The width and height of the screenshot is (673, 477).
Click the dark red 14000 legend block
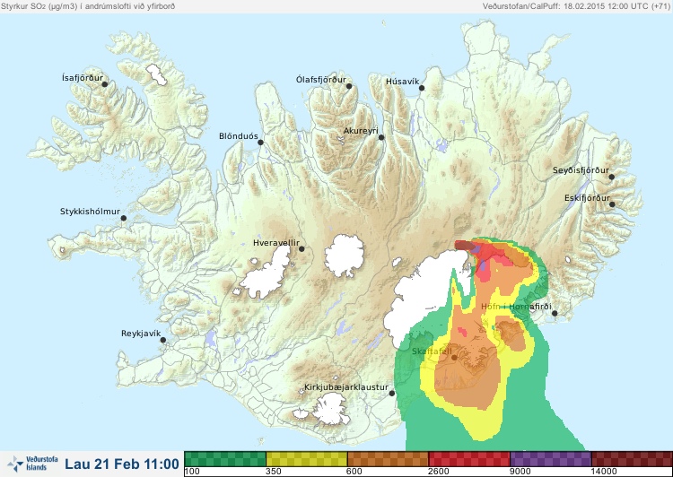632,459
